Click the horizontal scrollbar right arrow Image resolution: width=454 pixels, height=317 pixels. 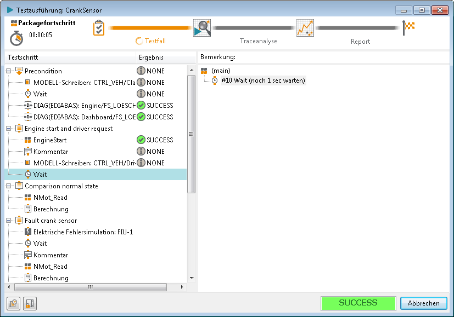tap(182, 287)
